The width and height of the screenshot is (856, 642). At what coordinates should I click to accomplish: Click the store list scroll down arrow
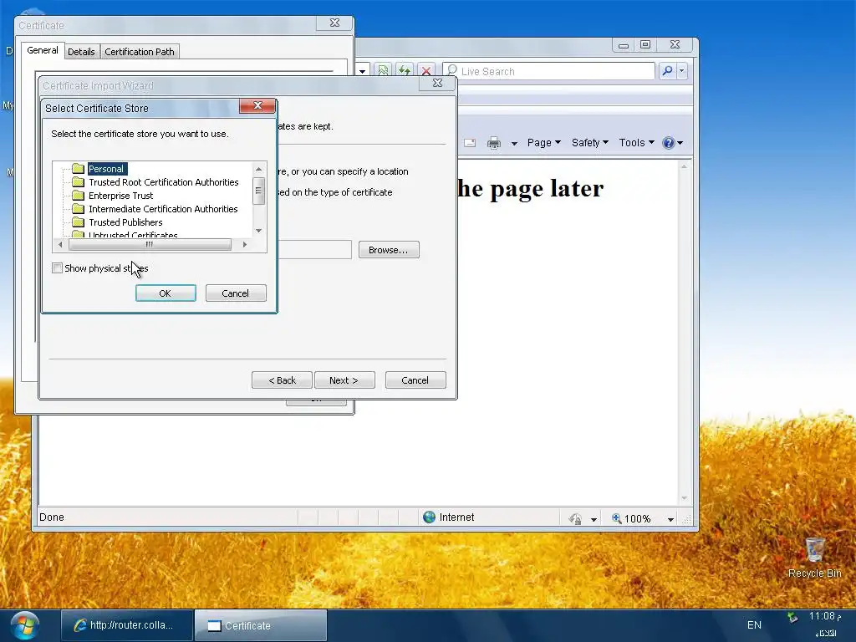(259, 231)
